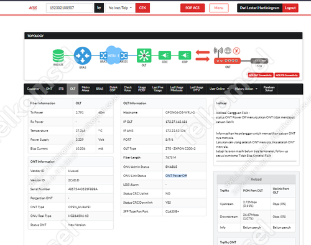Click the Temperature value 37.248
Viewport: 311px width, 245px height.
point(80,131)
